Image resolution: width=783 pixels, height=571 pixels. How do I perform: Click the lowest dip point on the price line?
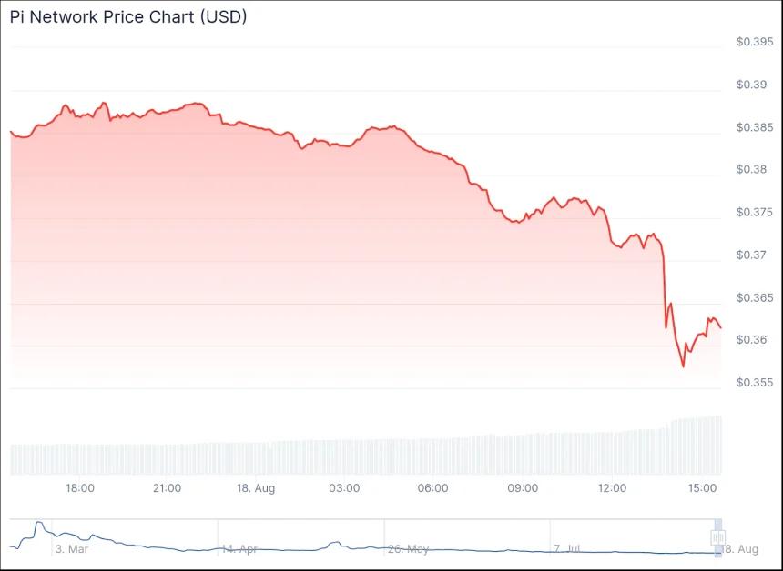683,366
